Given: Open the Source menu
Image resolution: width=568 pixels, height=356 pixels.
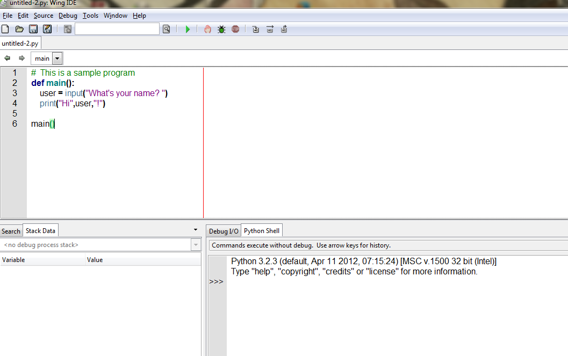Looking at the screenshot, I should coord(44,16).
